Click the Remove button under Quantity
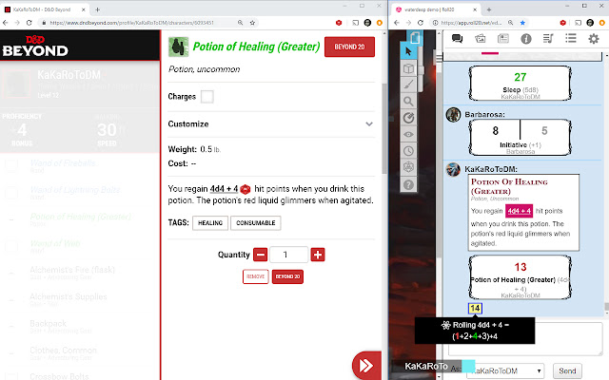This screenshot has height=380, width=609. click(x=256, y=276)
